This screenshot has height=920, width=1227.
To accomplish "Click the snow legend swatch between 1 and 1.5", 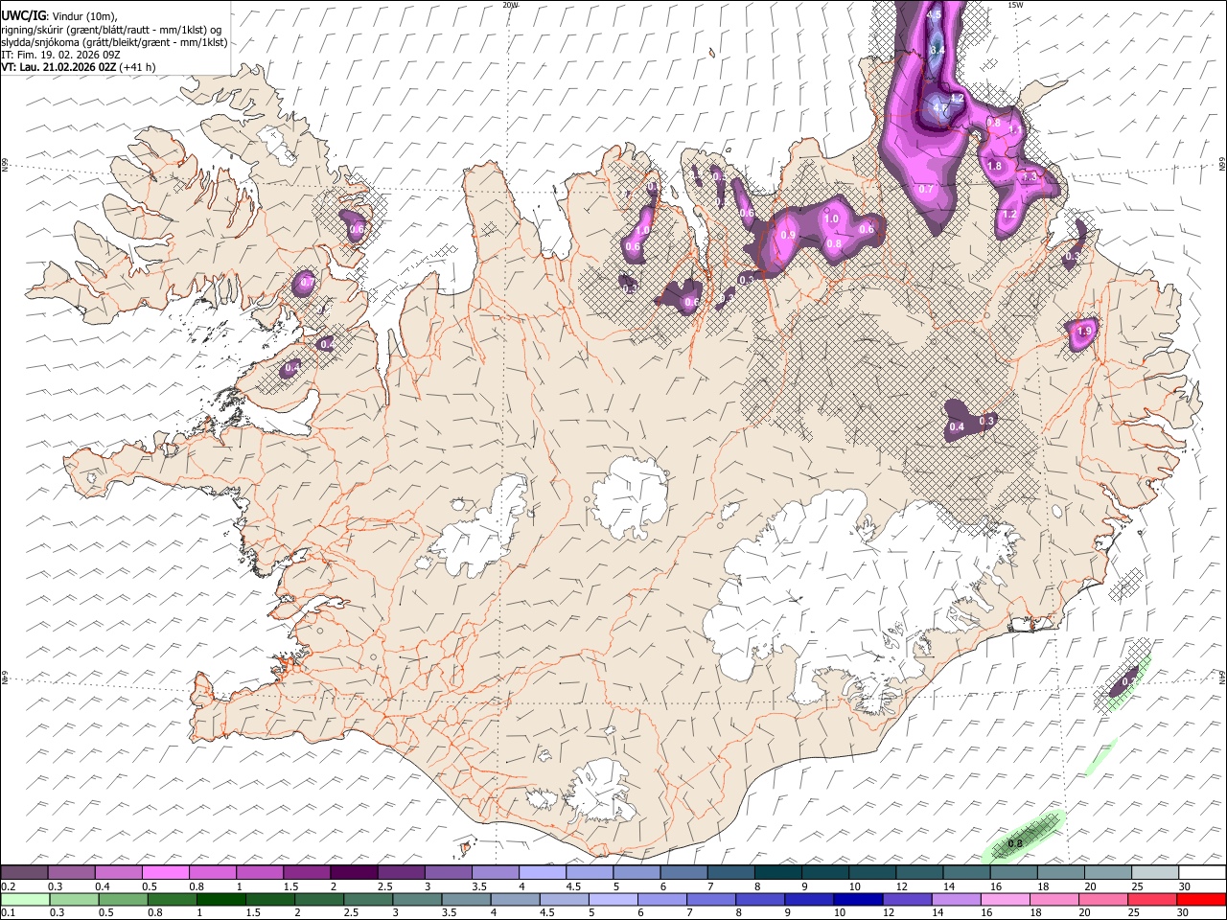I will 259,873.
